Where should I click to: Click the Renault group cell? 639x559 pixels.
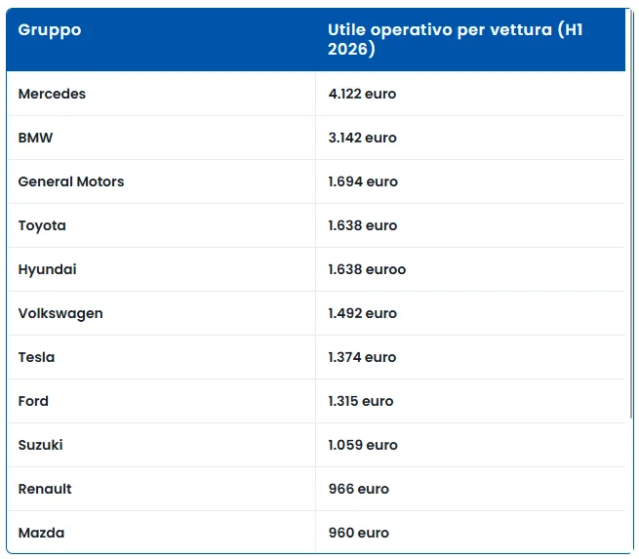point(45,489)
